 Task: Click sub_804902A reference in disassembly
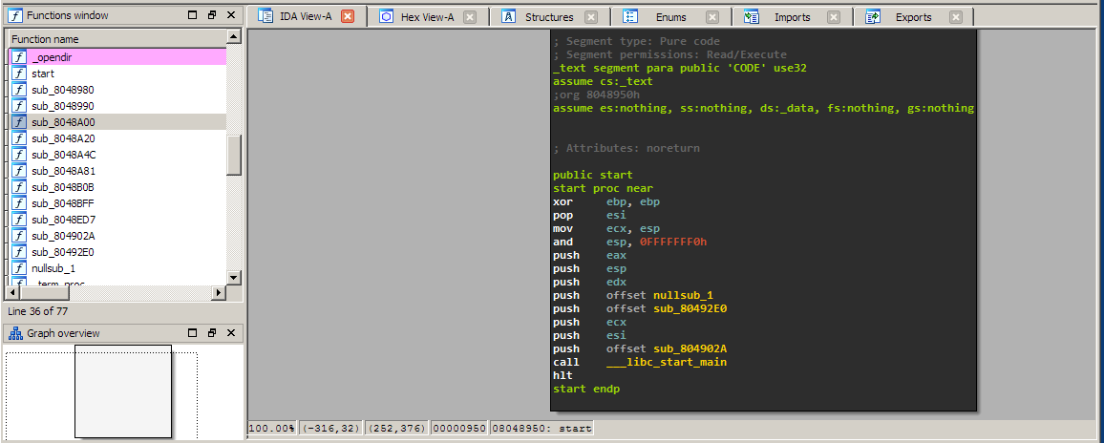(x=690, y=348)
